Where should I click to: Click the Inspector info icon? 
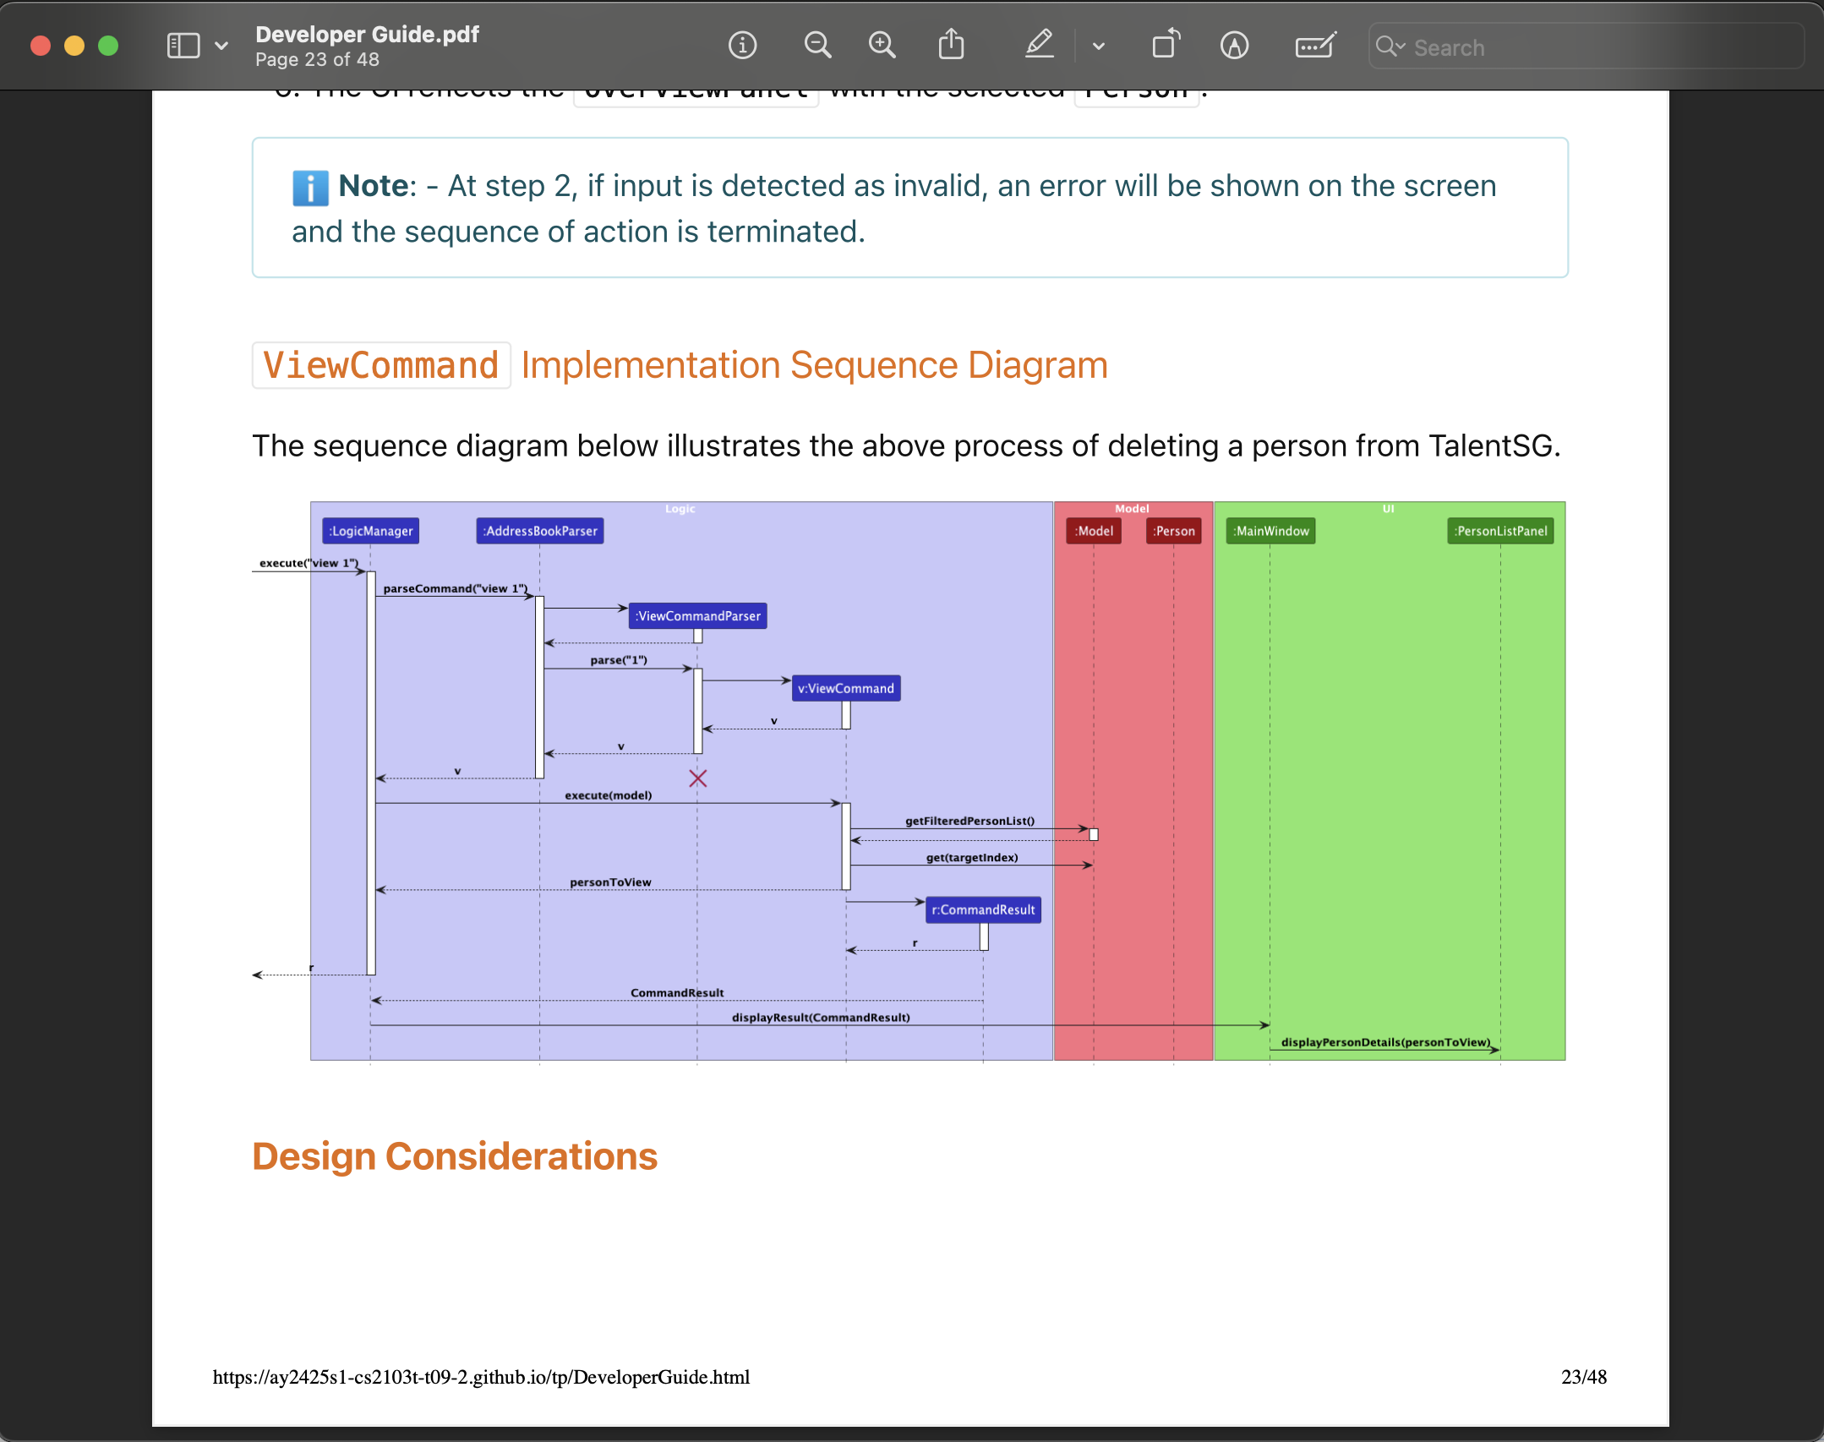742,45
